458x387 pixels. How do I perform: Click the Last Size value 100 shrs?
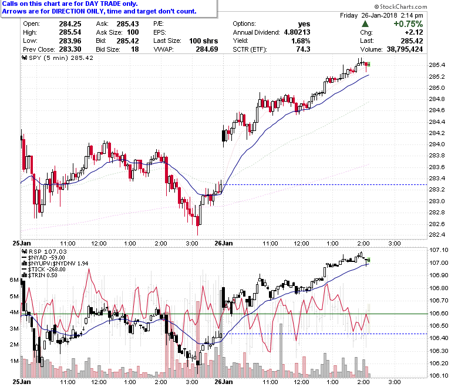[x=204, y=41]
